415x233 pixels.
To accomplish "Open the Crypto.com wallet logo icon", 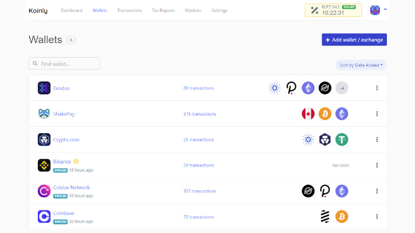I will click(44, 140).
